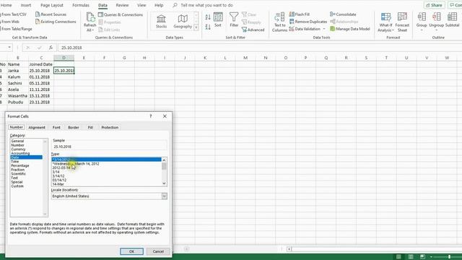Open the Locale location dropdown
462x260 pixels.
[164, 196]
